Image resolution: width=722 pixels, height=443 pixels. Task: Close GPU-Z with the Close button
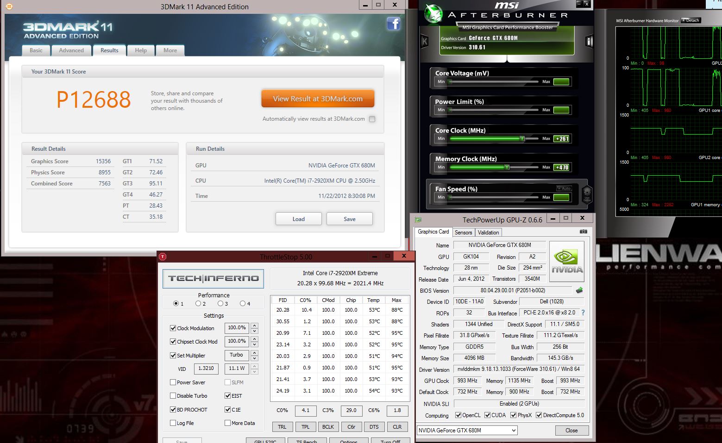(571, 431)
